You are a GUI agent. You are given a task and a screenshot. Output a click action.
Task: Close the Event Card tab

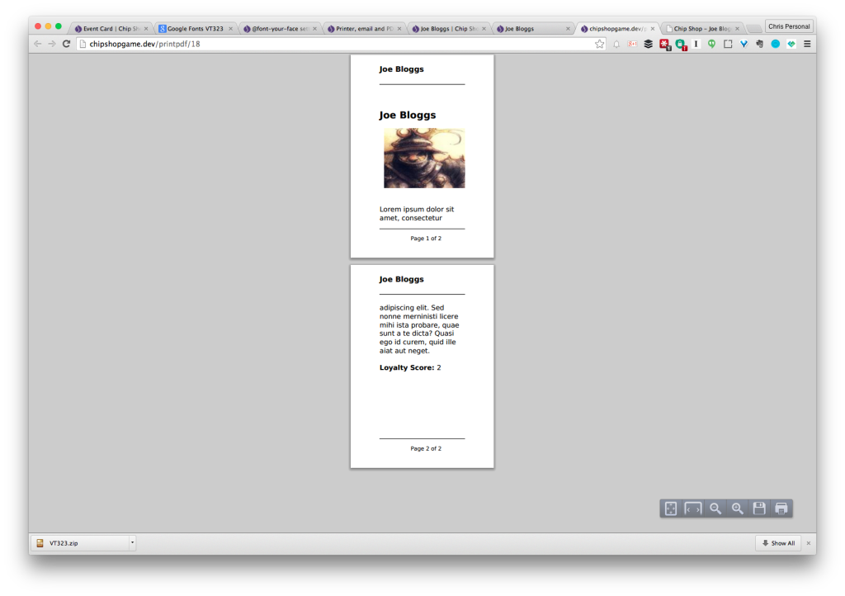point(146,29)
